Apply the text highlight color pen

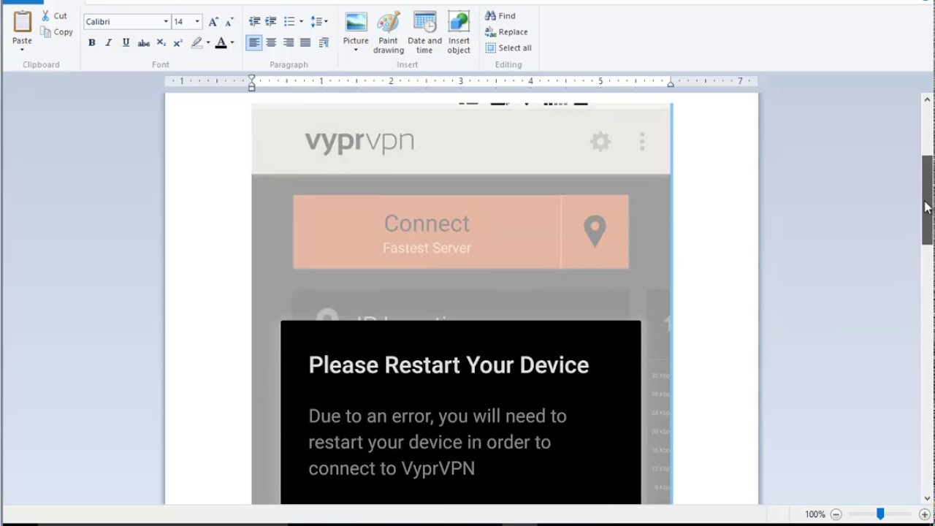(x=196, y=43)
